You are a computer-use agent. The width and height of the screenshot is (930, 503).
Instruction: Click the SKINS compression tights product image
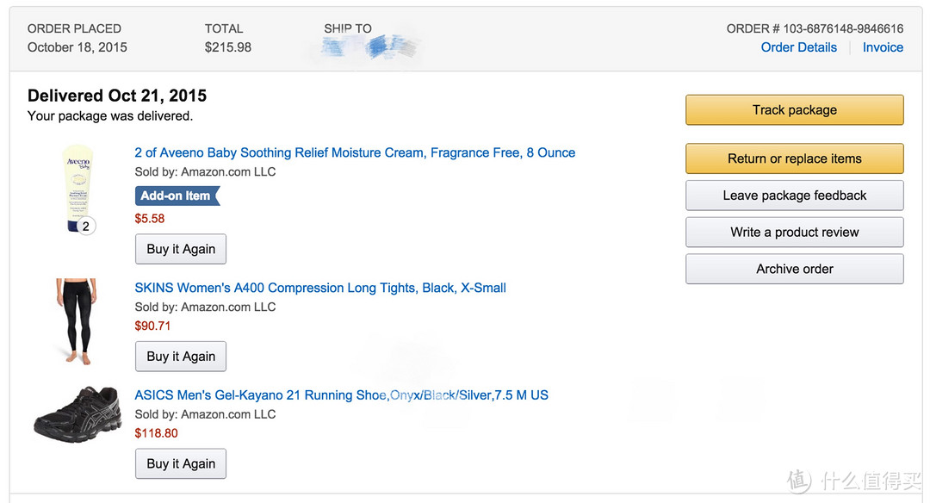point(77,321)
